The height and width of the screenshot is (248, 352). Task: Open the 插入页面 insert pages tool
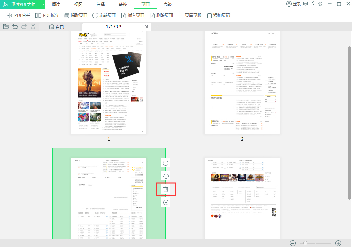click(133, 15)
